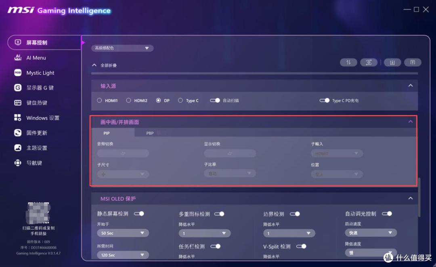Close the Gaming Intelligence window
436x267 pixels.
[x=426, y=9]
